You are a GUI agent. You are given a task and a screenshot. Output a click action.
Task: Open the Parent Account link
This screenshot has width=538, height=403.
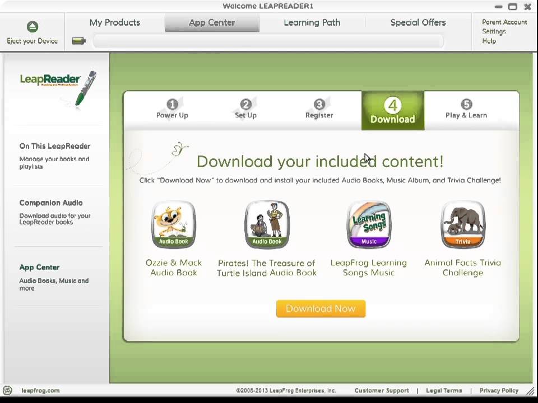click(x=504, y=22)
